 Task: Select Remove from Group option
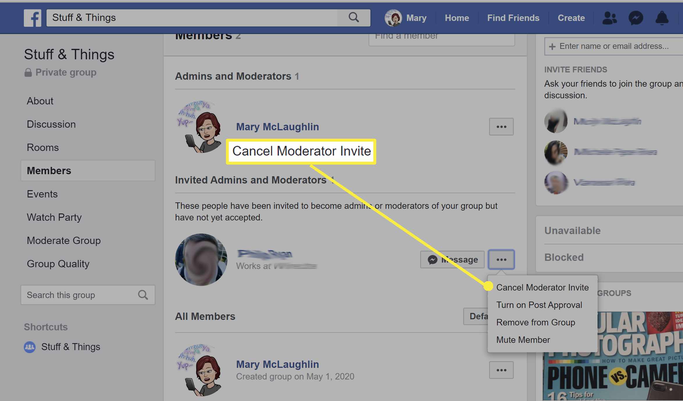click(x=536, y=322)
